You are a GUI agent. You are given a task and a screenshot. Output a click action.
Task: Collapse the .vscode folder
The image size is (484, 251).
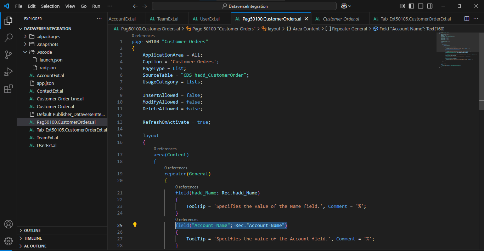44,52
